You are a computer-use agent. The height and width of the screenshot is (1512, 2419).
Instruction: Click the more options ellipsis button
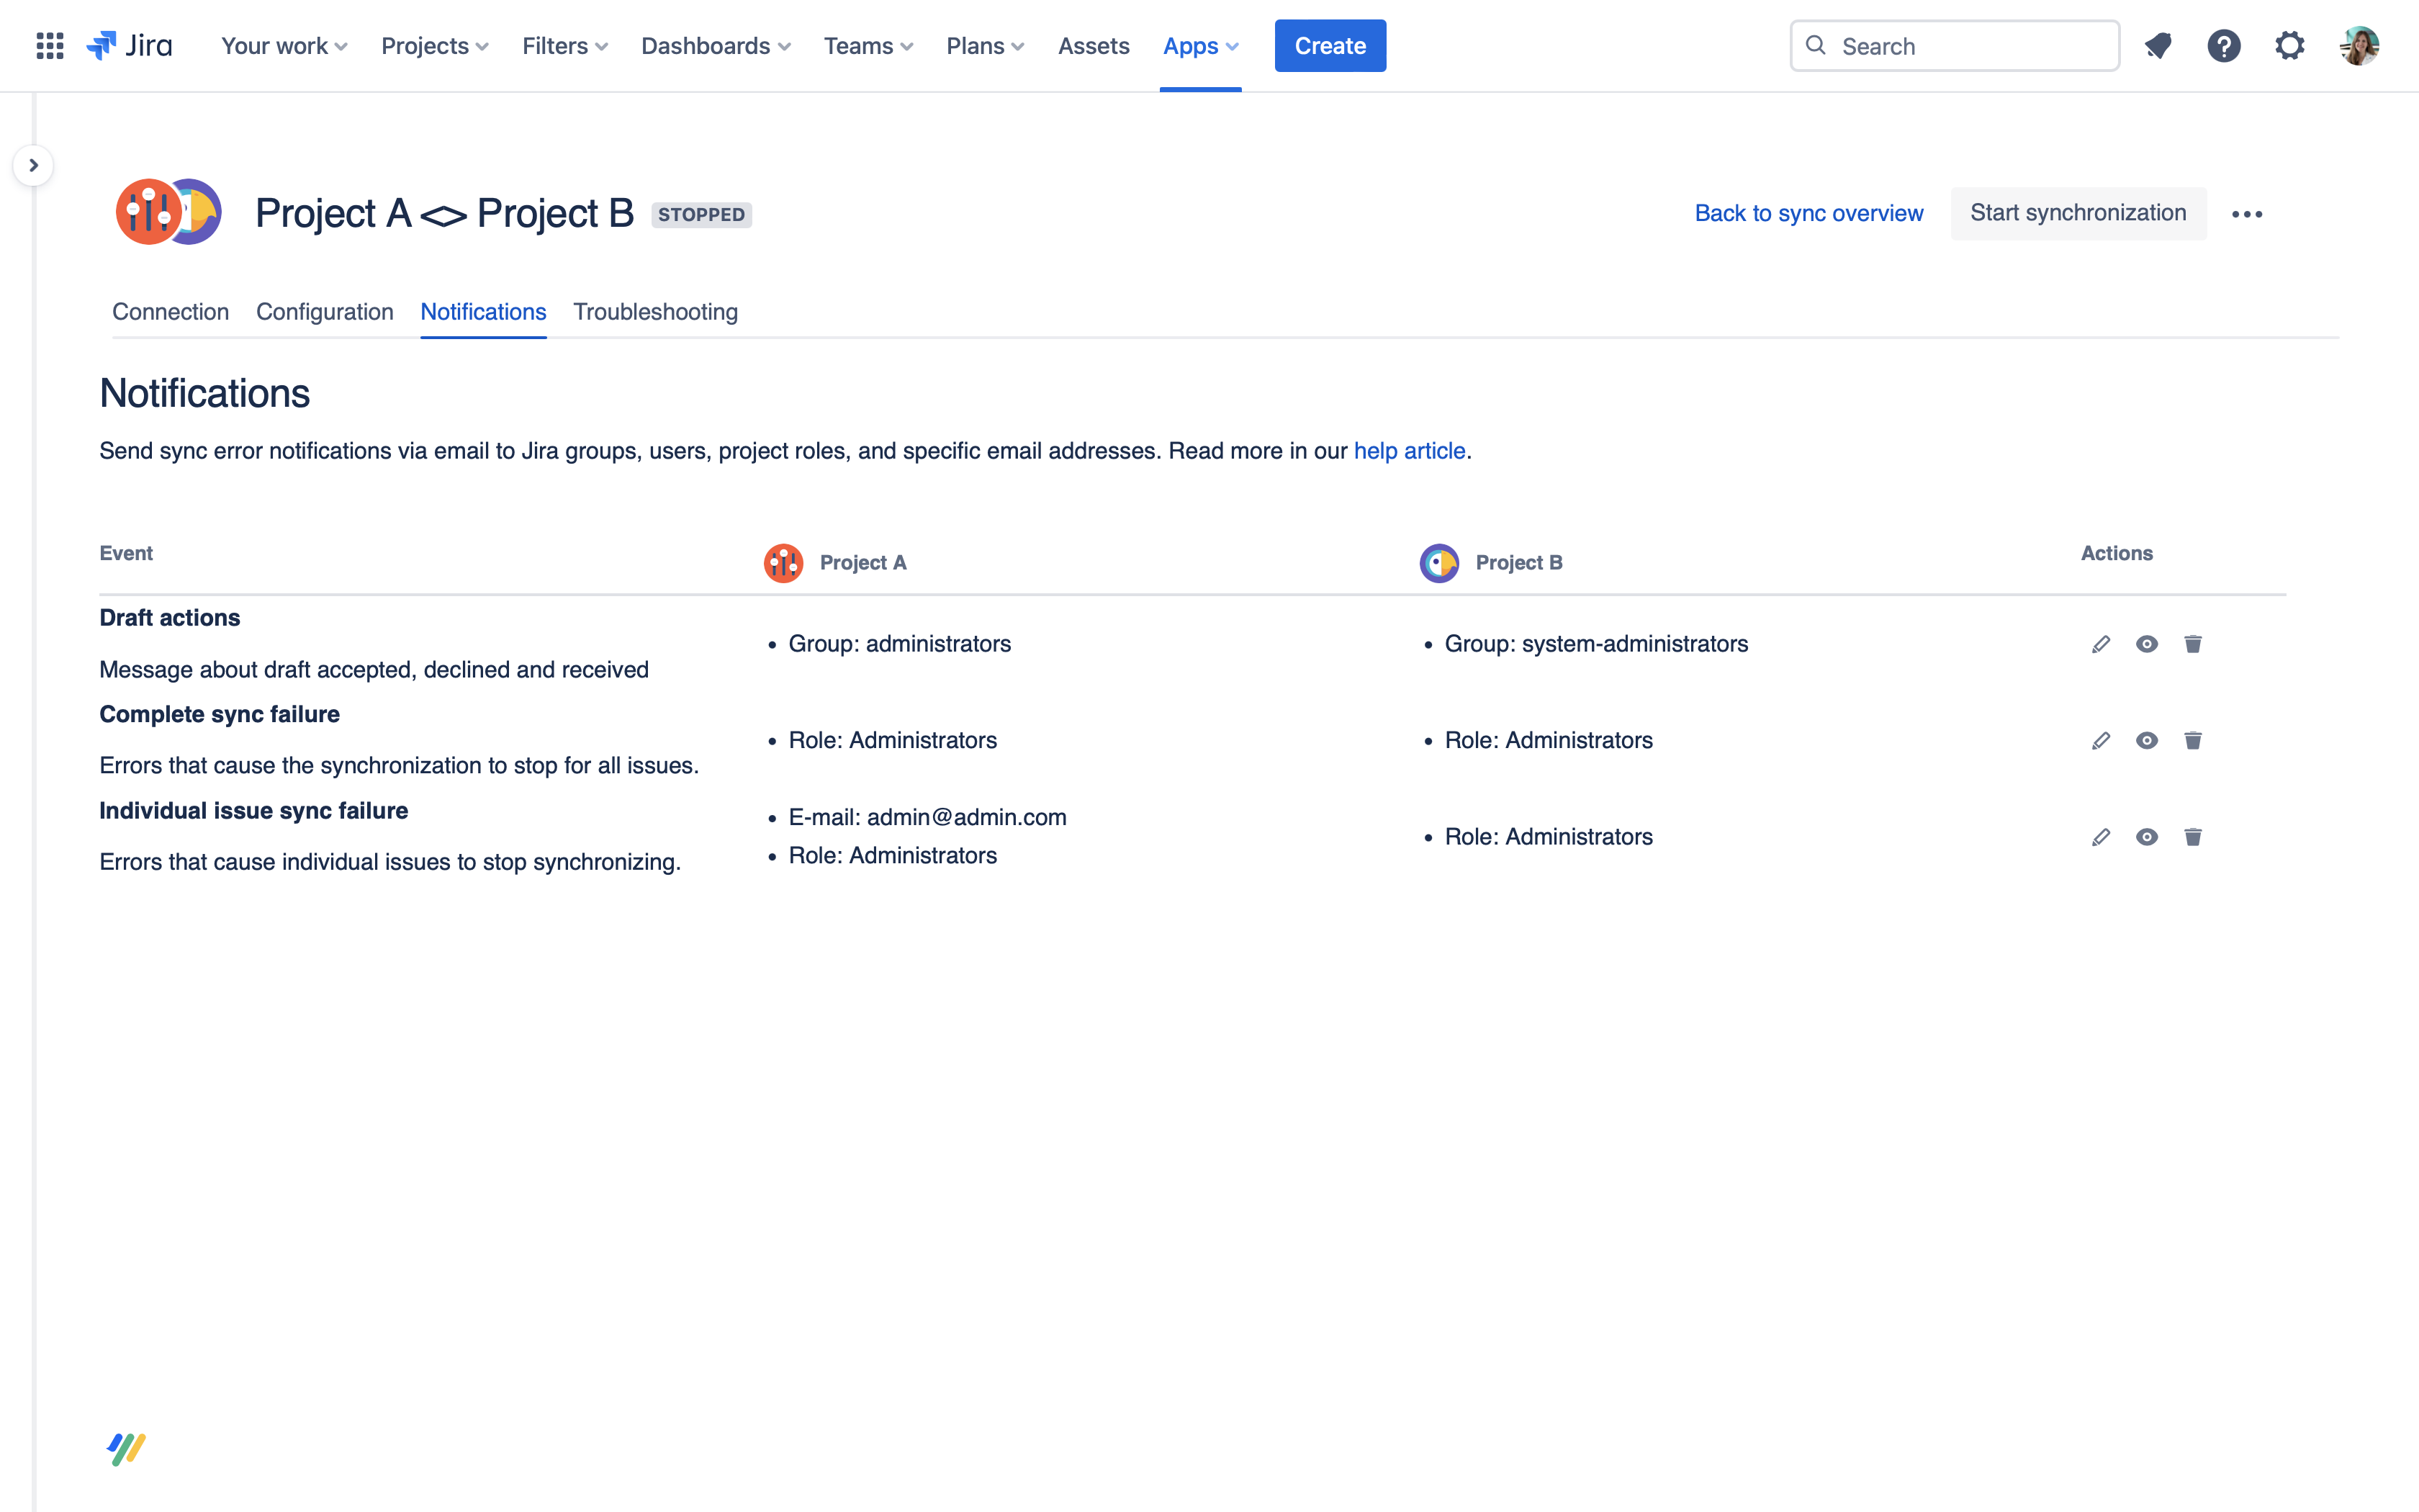coord(2246,214)
